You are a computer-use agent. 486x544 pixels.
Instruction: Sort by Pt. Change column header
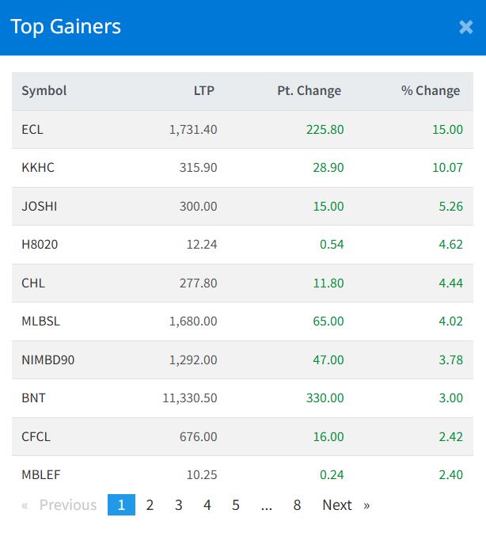pos(309,90)
